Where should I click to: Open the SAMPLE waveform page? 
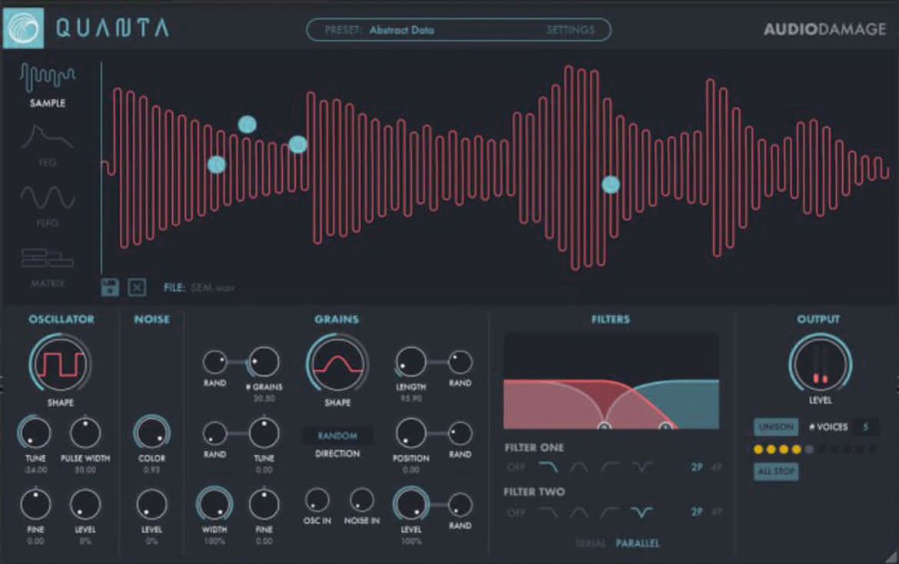[48, 85]
